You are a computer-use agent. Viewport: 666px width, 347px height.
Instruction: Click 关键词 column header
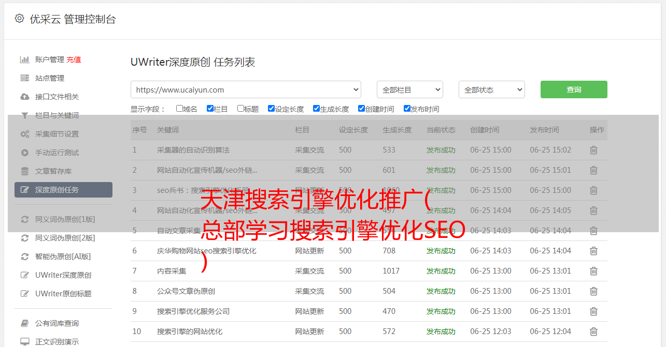coord(168,130)
